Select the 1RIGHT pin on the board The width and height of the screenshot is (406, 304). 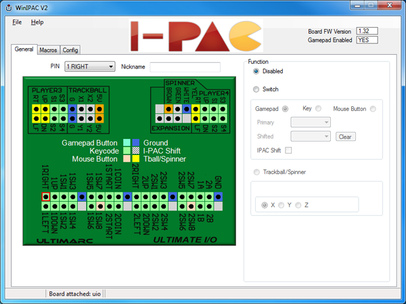click(x=46, y=197)
